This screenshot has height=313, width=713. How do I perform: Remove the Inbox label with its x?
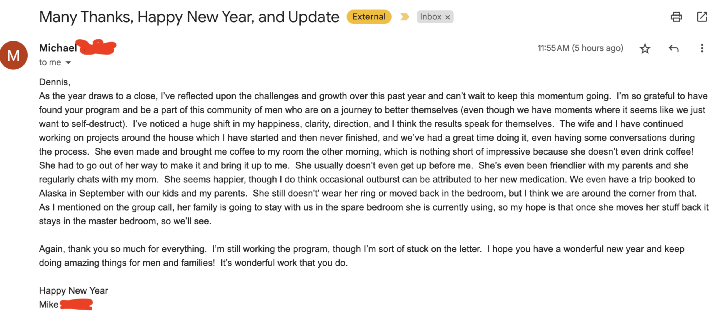coord(447,17)
